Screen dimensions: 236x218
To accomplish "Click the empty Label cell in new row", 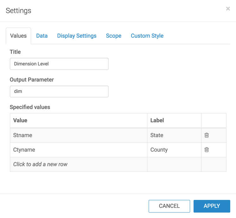I will (174, 164).
